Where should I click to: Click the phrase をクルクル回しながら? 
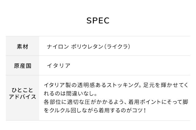pyautogui.click(x=73, y=110)
